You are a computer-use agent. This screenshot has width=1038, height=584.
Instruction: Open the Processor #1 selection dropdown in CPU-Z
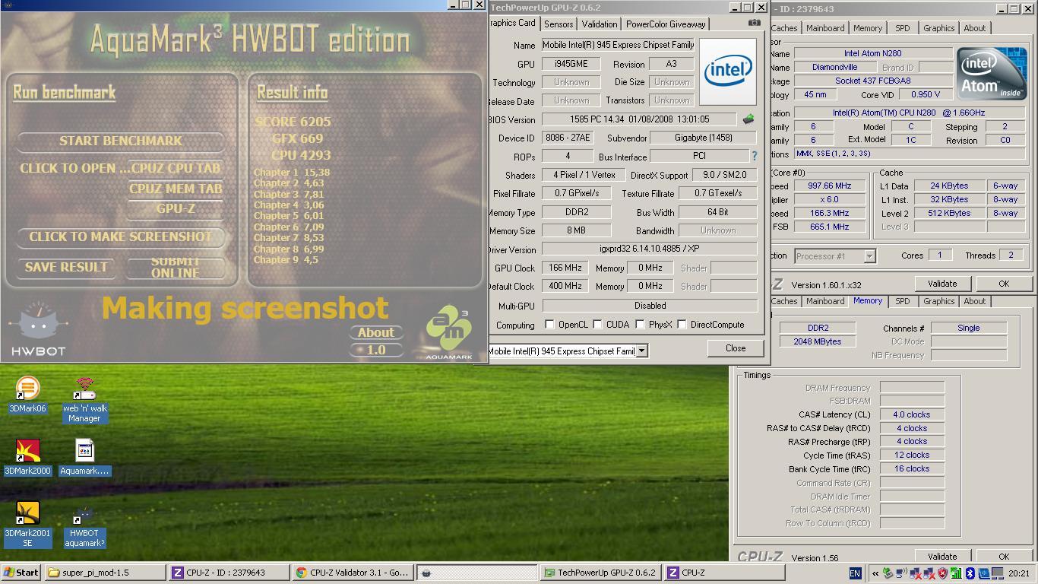[869, 256]
